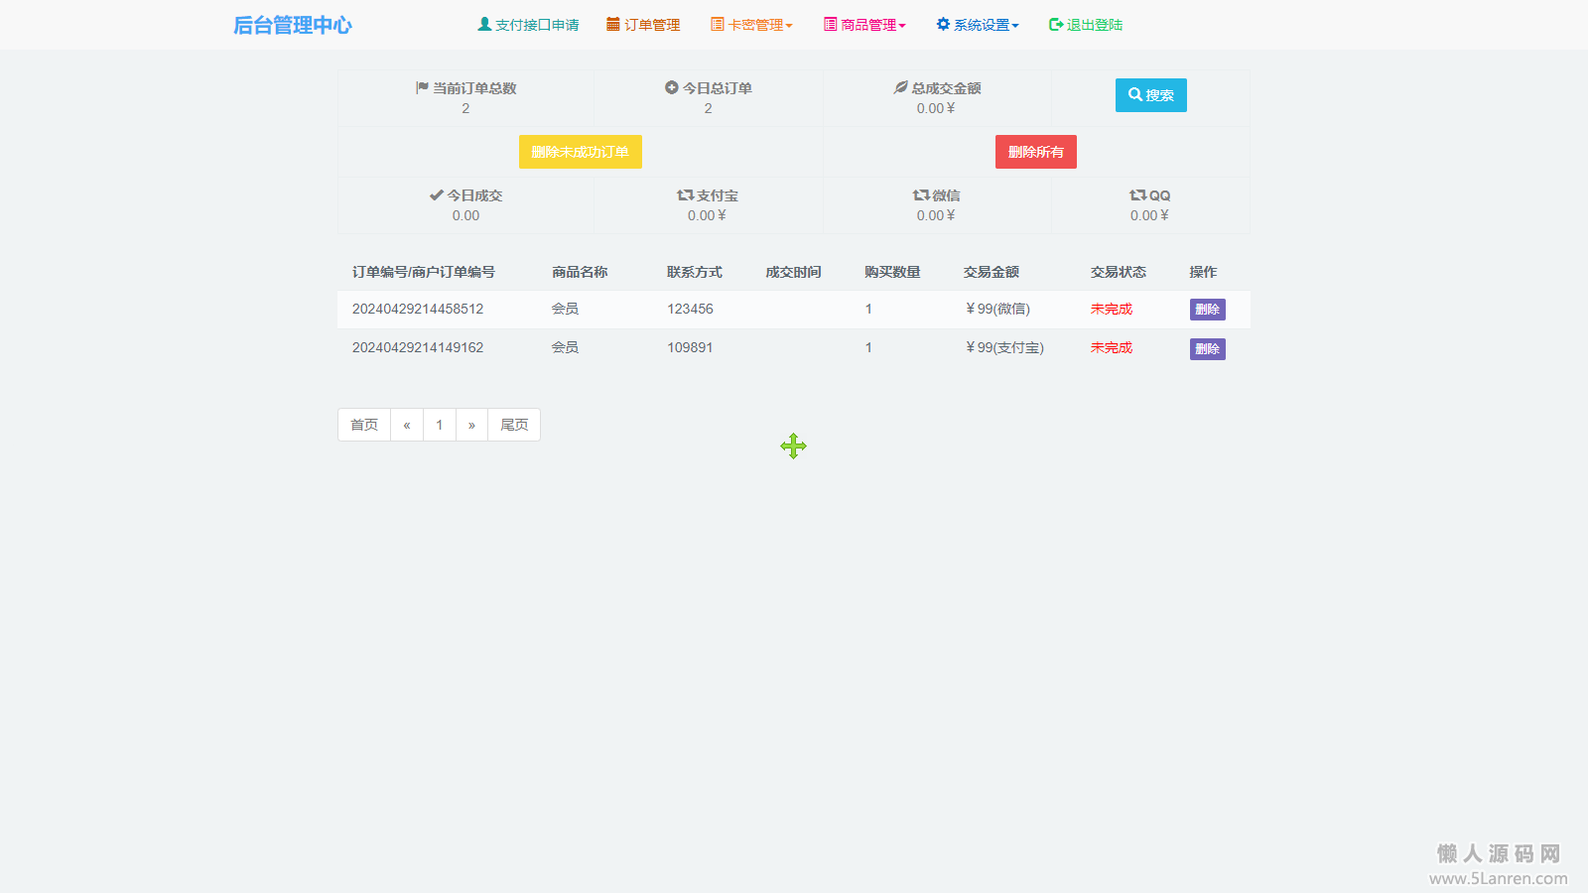The image size is (1588, 893).
Task: Click the 总成交金额 label
Action: (947, 88)
